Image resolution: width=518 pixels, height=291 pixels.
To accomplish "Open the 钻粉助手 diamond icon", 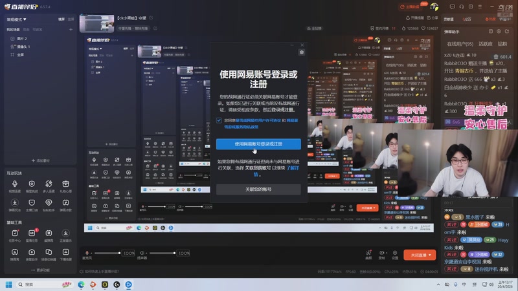I will point(49,202).
